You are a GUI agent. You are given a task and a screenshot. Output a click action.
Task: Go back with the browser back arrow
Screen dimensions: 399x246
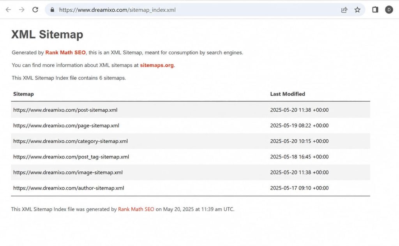(x=9, y=10)
